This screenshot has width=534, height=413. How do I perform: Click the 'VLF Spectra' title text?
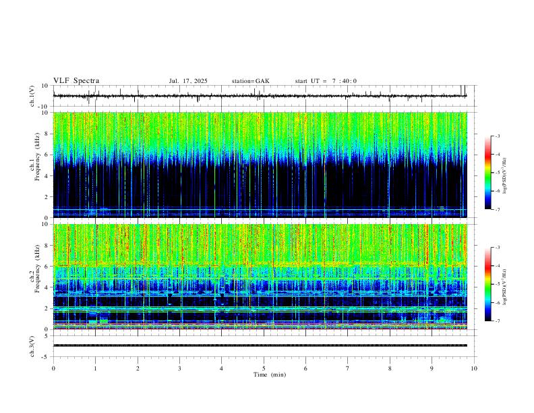click(x=76, y=81)
